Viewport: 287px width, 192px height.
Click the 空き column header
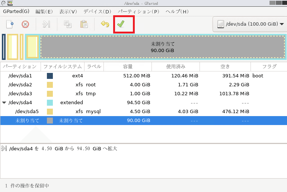(x=225, y=67)
